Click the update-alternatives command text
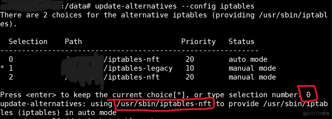The image size is (333, 119). (x=174, y=6)
